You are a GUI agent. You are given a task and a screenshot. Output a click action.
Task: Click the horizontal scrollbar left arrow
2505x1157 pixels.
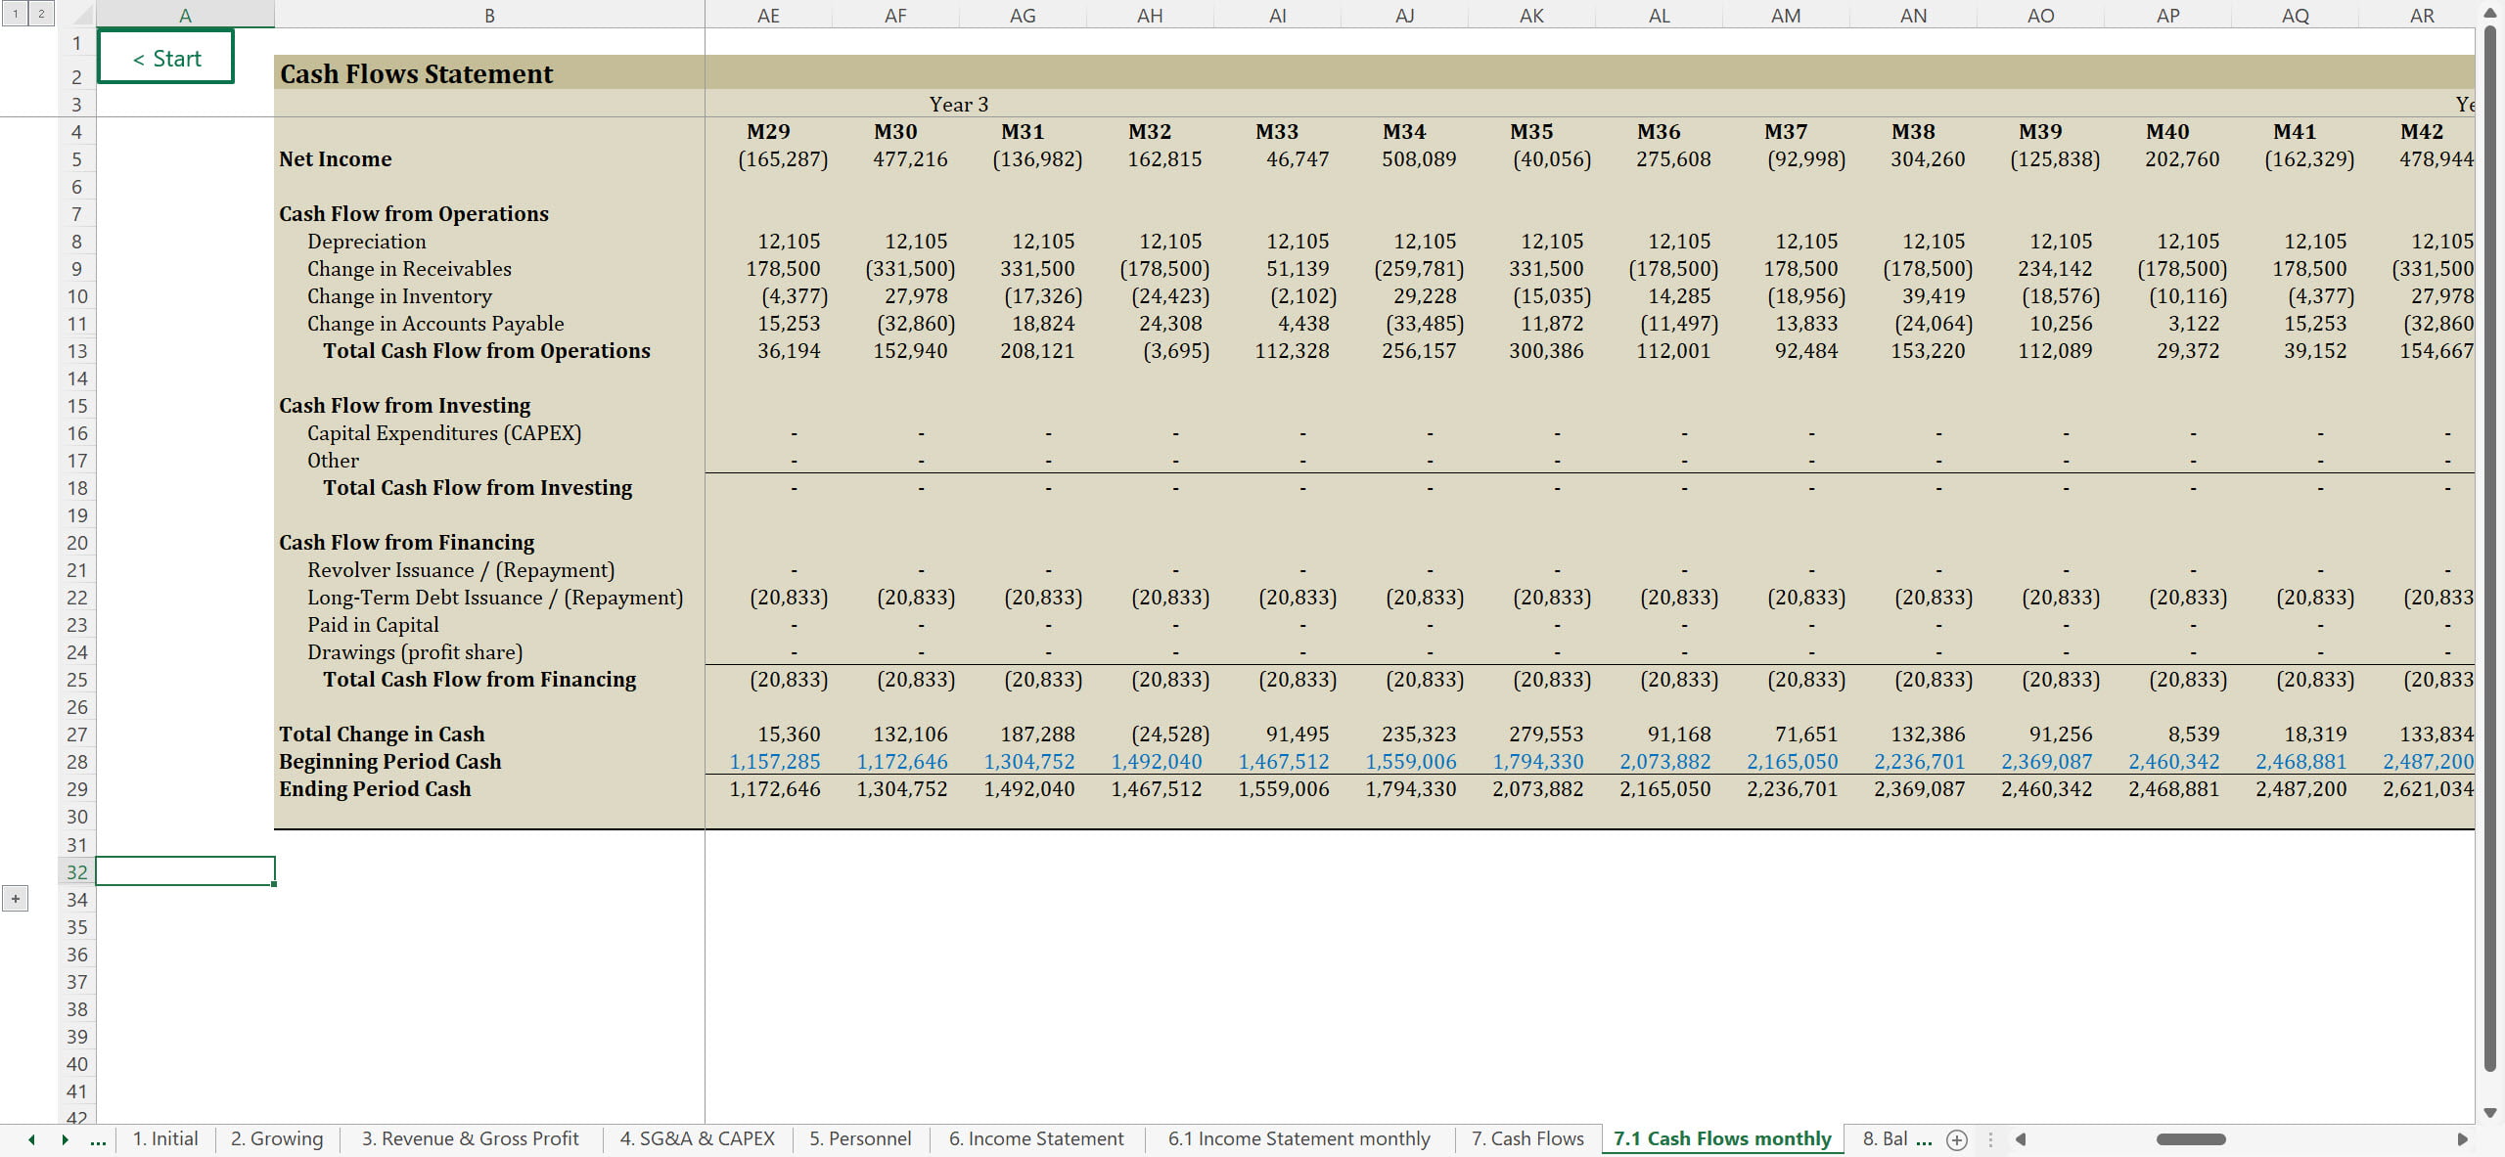coord(2021,1139)
